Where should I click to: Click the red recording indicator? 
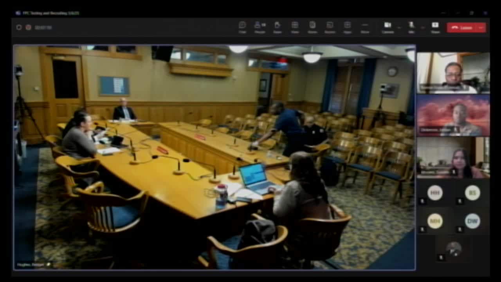click(x=28, y=27)
